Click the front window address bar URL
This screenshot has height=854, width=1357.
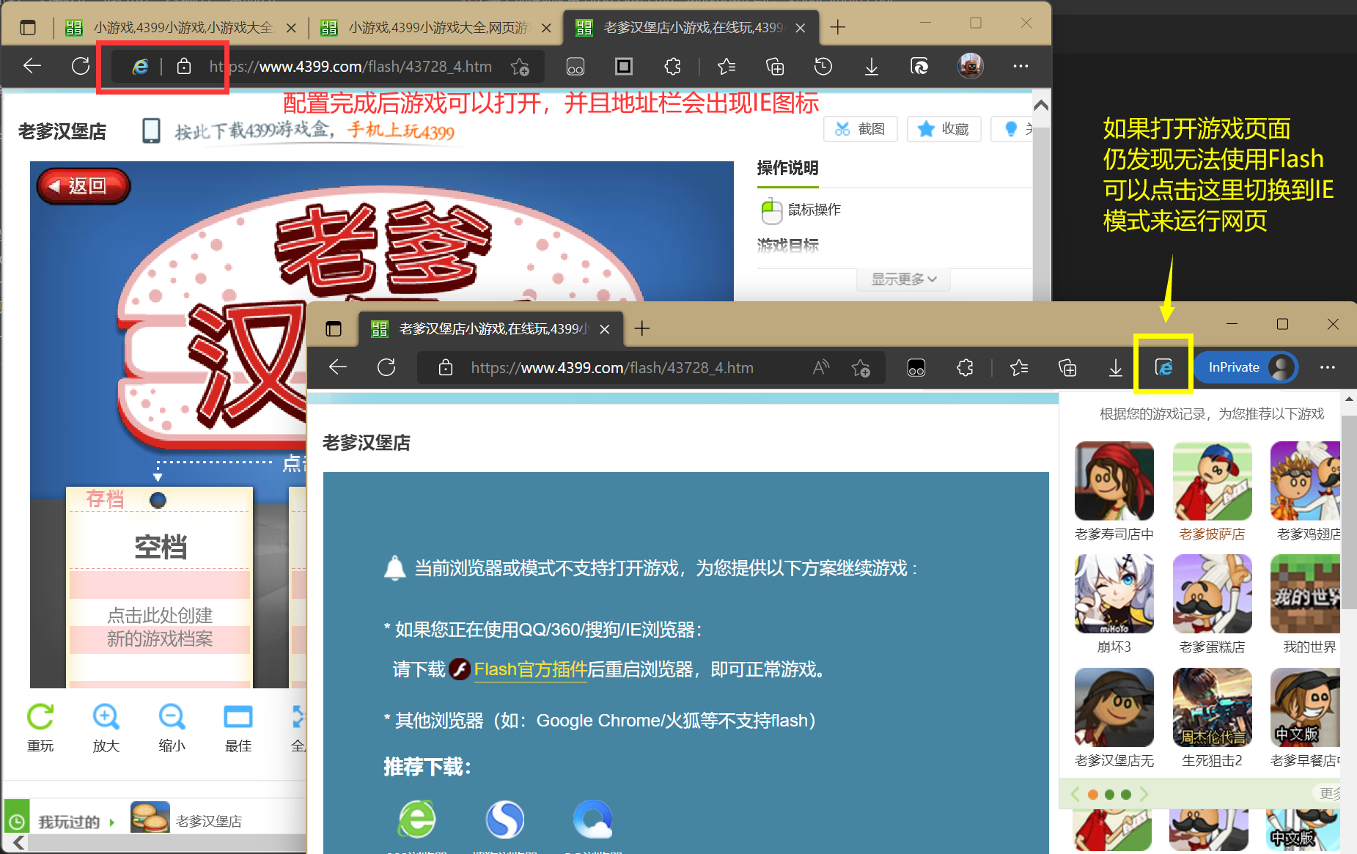[x=612, y=367]
